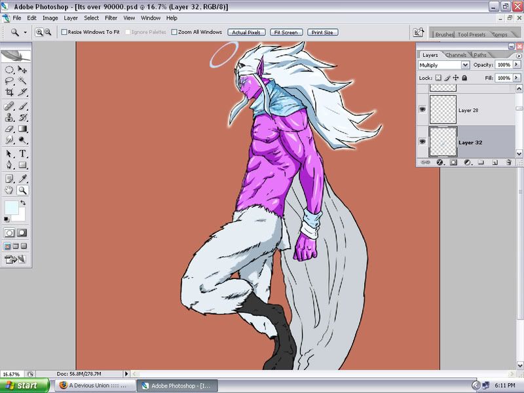This screenshot has width=524, height=393.
Task: Select the Magic Wand tool
Action: coord(22,81)
